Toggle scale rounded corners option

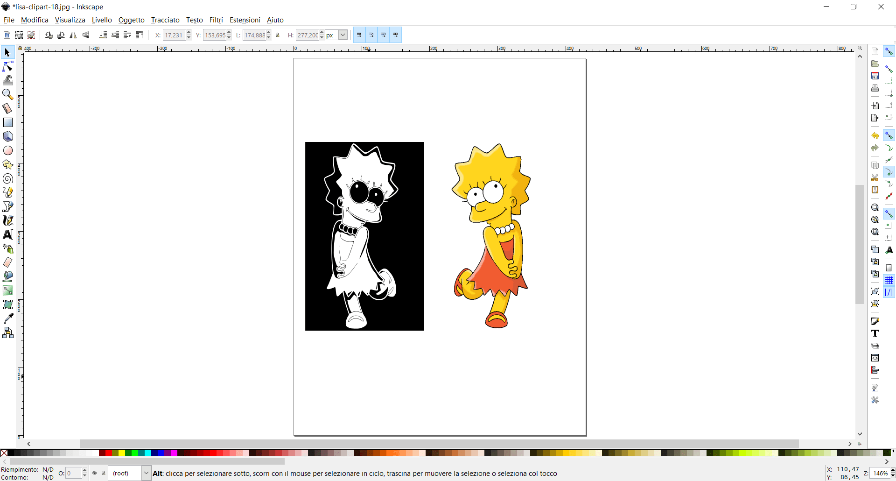coord(371,35)
